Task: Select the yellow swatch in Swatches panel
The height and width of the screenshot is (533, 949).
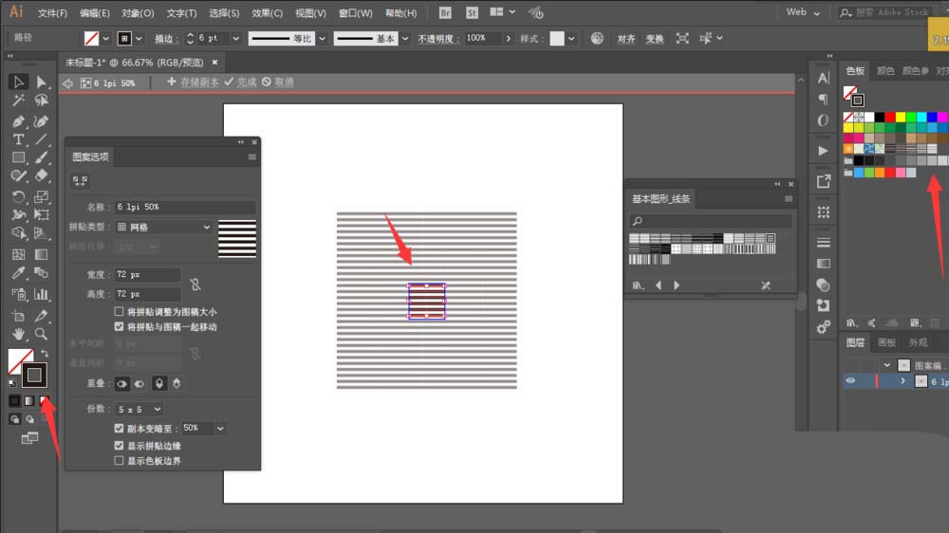Action: pos(901,118)
